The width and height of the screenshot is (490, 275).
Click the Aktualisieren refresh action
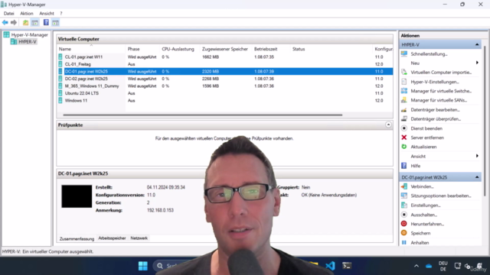pos(423,147)
